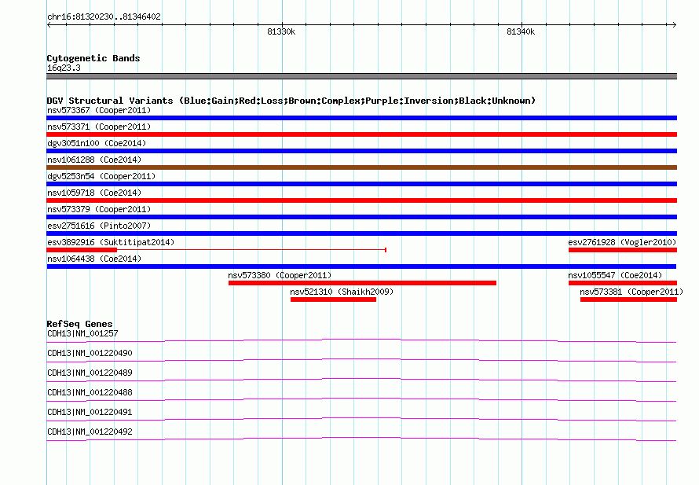Open the nsv1061288 (Coe2014) label
The width and height of the screenshot is (699, 485).
(94, 160)
